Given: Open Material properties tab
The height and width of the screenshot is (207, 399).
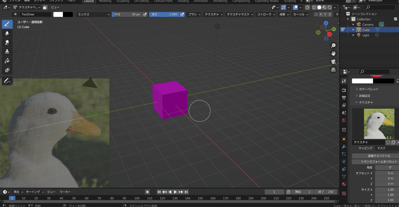Looking at the screenshot, I should (x=344, y=184).
